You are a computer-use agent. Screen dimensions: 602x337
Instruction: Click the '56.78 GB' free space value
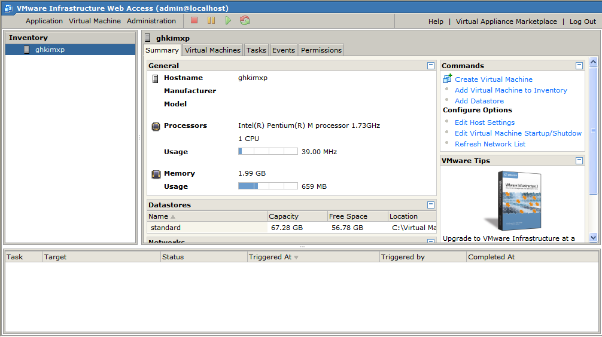pos(347,228)
